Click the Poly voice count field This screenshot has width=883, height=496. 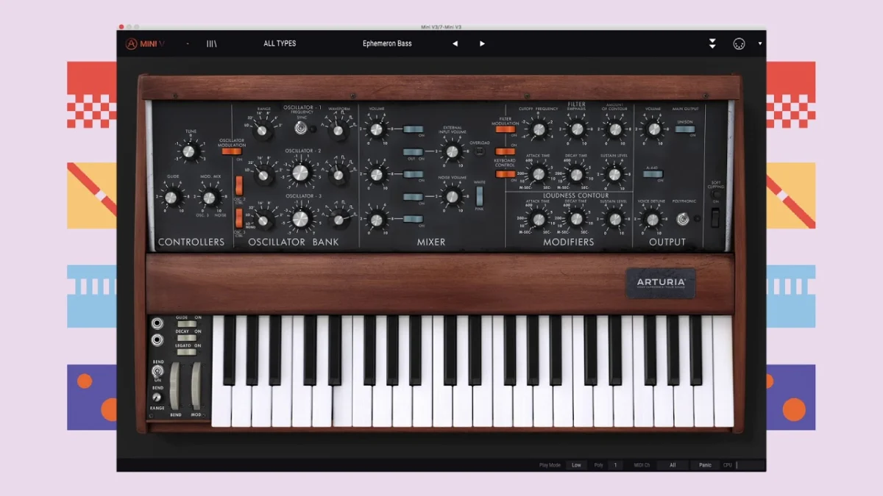coord(616,465)
